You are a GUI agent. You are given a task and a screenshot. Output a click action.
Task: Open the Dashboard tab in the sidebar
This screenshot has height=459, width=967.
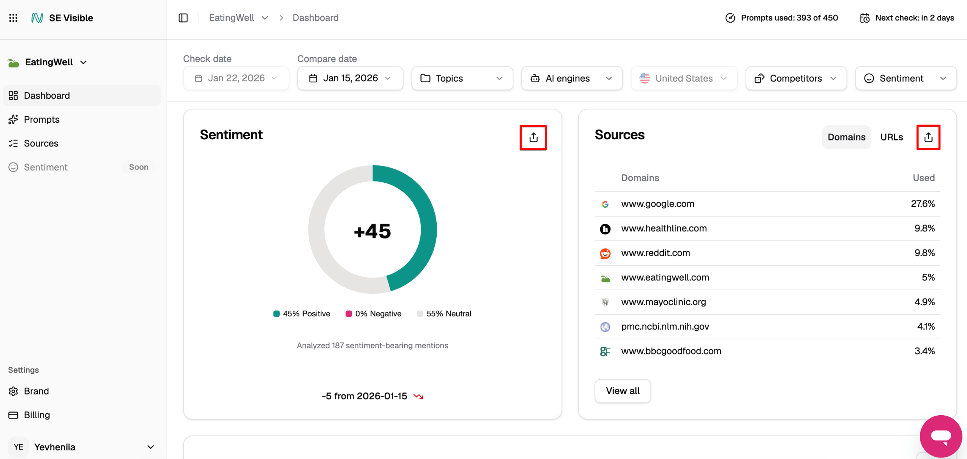pos(46,95)
